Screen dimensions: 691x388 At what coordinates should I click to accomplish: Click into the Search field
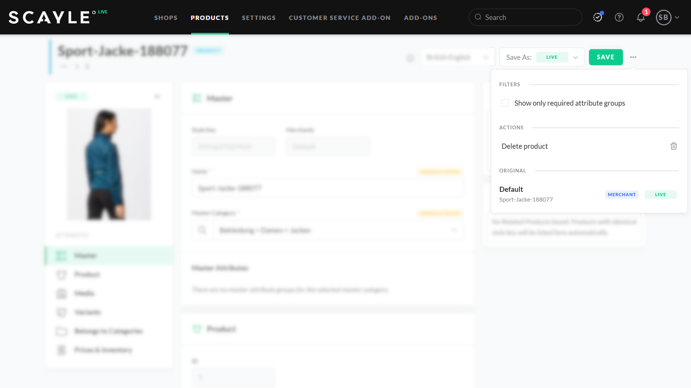point(529,17)
